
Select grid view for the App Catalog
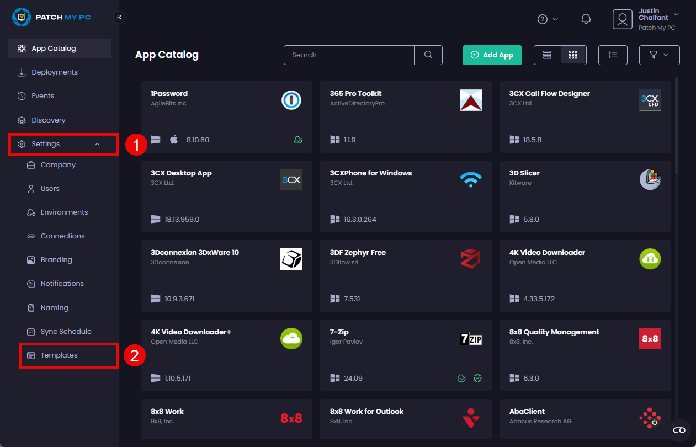pyautogui.click(x=572, y=55)
